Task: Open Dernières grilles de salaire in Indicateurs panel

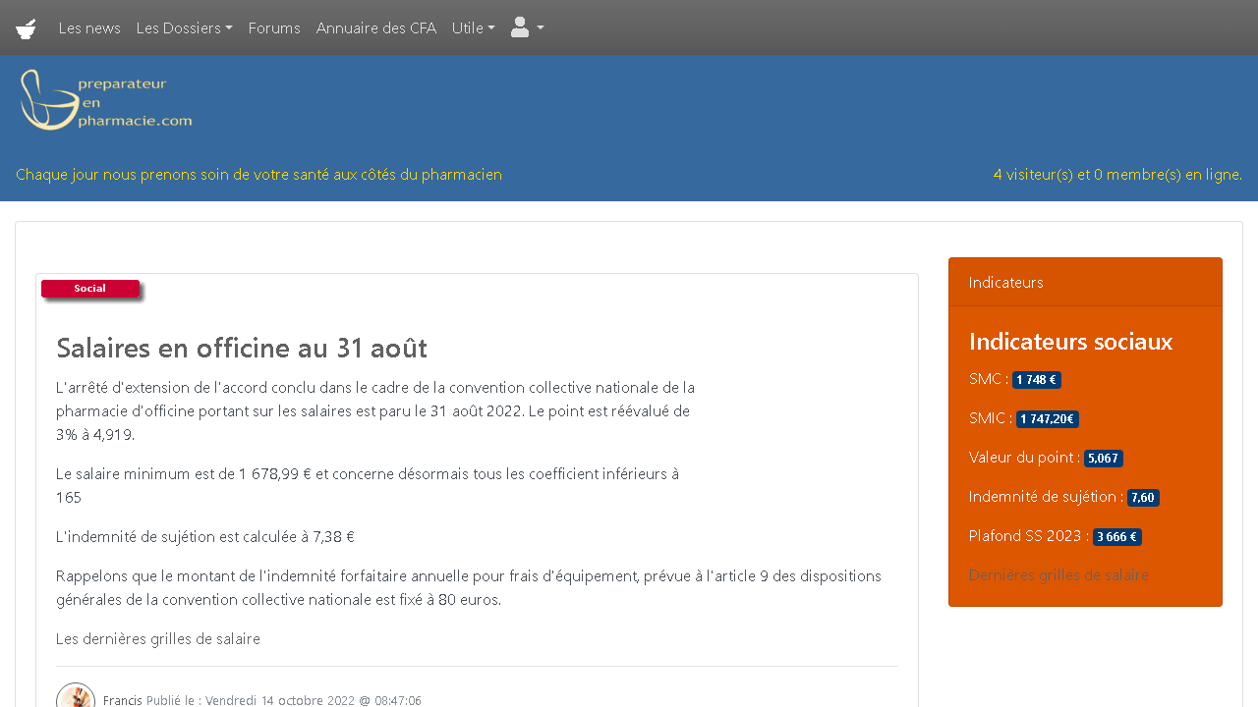Action: 1058,575
